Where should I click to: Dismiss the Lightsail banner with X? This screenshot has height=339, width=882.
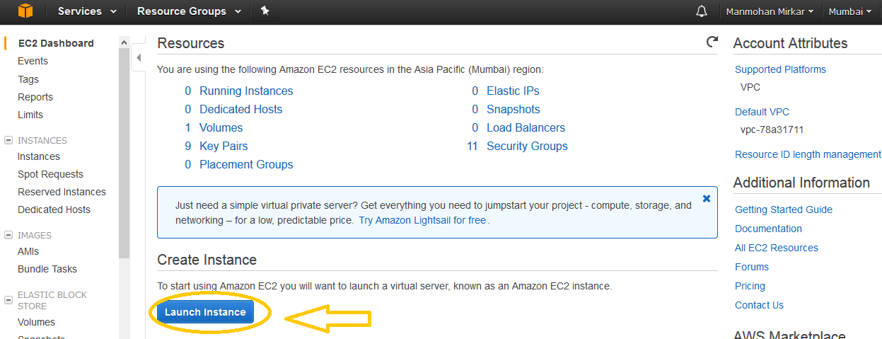(706, 199)
